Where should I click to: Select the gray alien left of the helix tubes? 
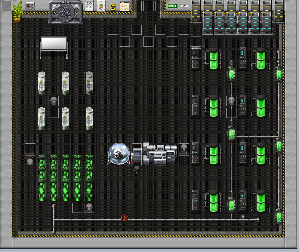click(x=30, y=161)
